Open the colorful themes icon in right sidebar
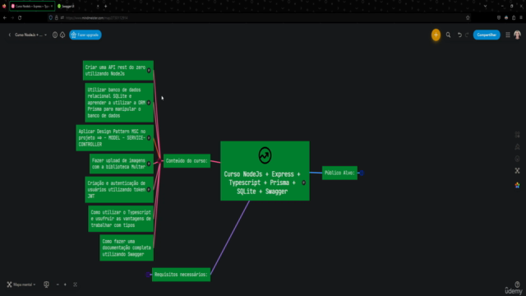 [x=517, y=185]
